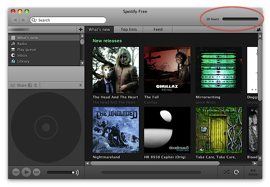This screenshot has height=187, width=270.
Task: Click the Mirrorwriting album title
Action: 208,97
